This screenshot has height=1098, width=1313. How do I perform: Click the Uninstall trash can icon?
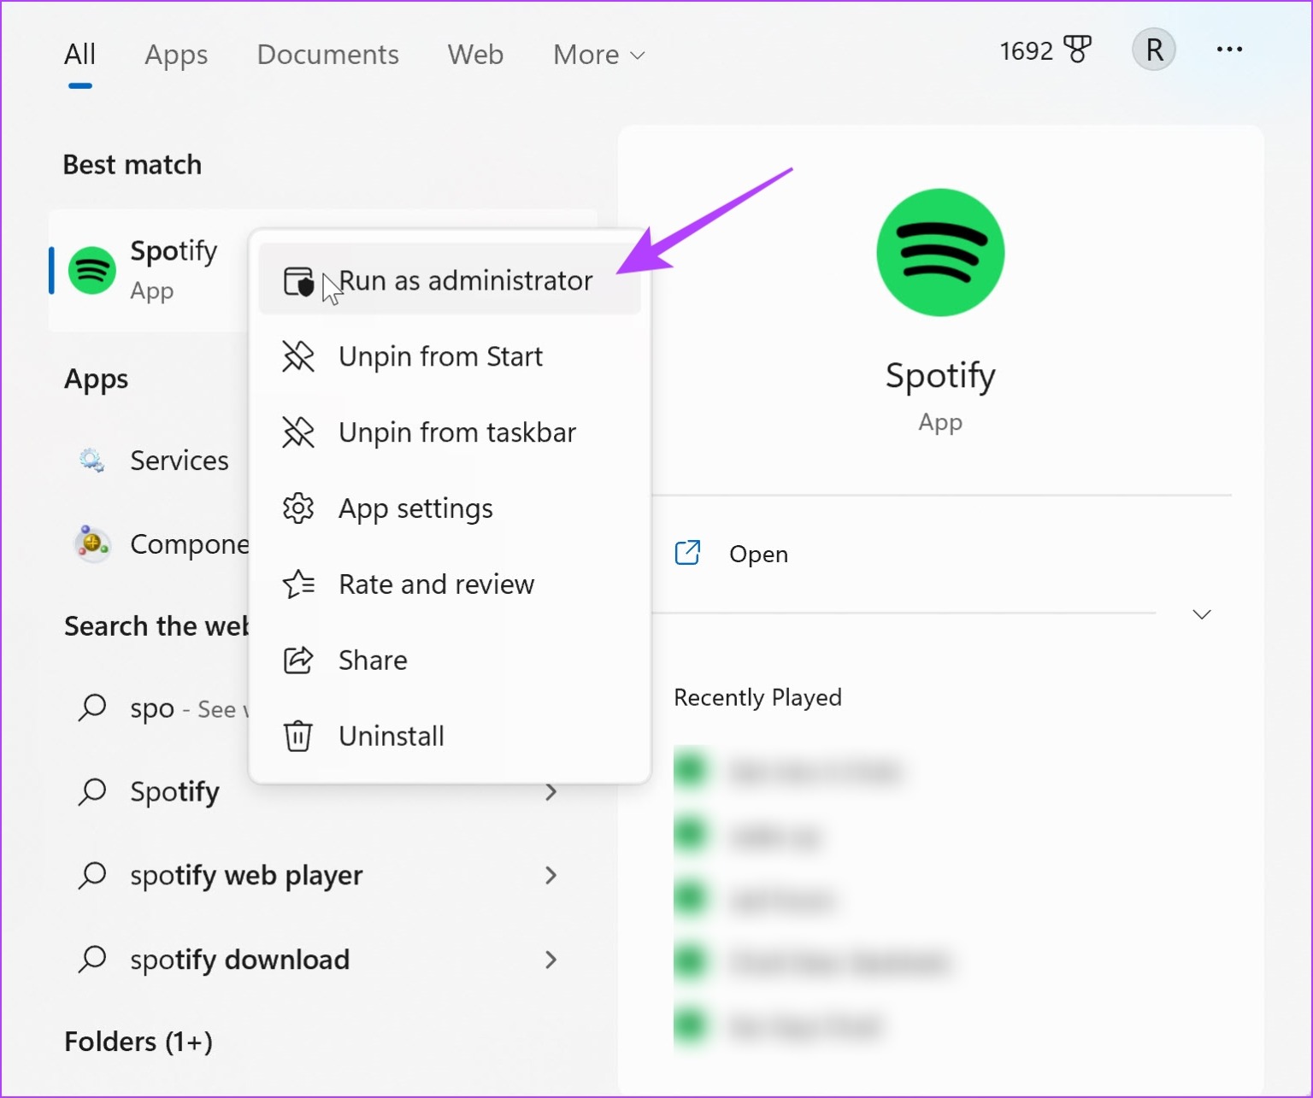click(x=297, y=736)
